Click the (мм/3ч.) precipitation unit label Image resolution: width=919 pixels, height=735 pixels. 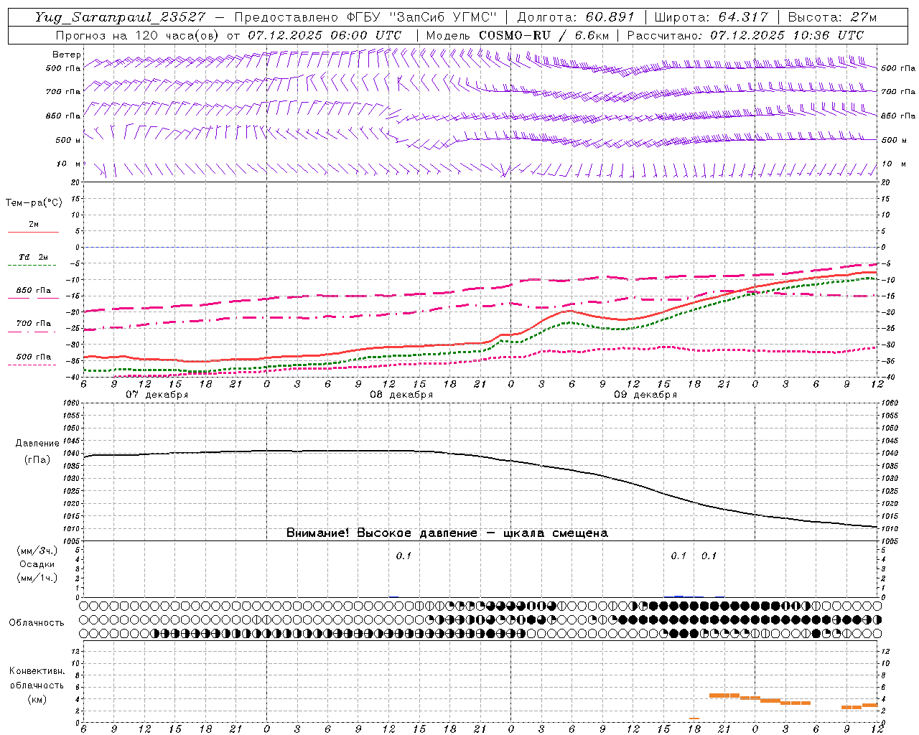[37, 551]
